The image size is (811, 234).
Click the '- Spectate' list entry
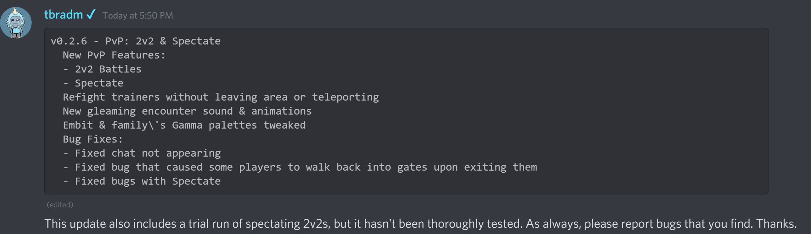coord(93,83)
